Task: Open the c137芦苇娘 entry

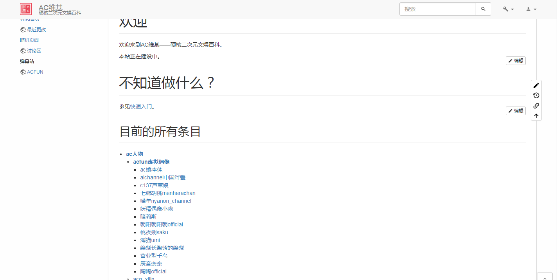Action: tap(155, 185)
